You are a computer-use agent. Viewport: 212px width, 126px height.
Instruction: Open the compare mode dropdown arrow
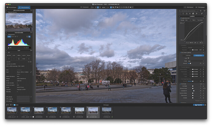coord(93,7)
